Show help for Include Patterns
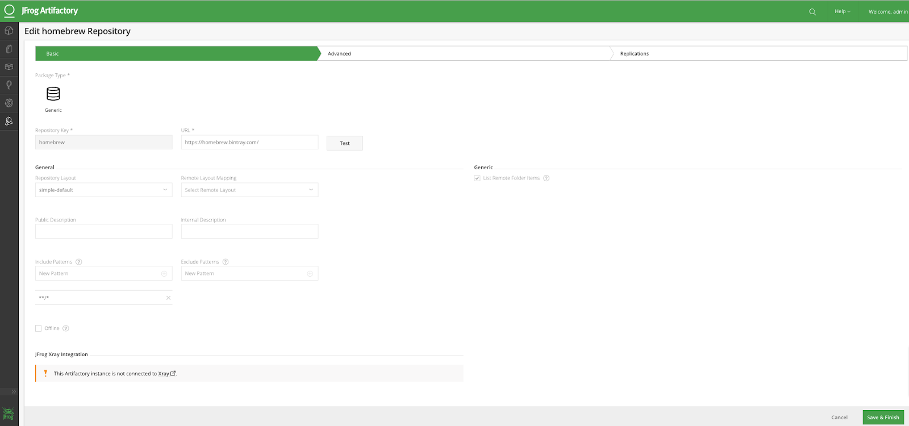The image size is (909, 426). pos(79,262)
